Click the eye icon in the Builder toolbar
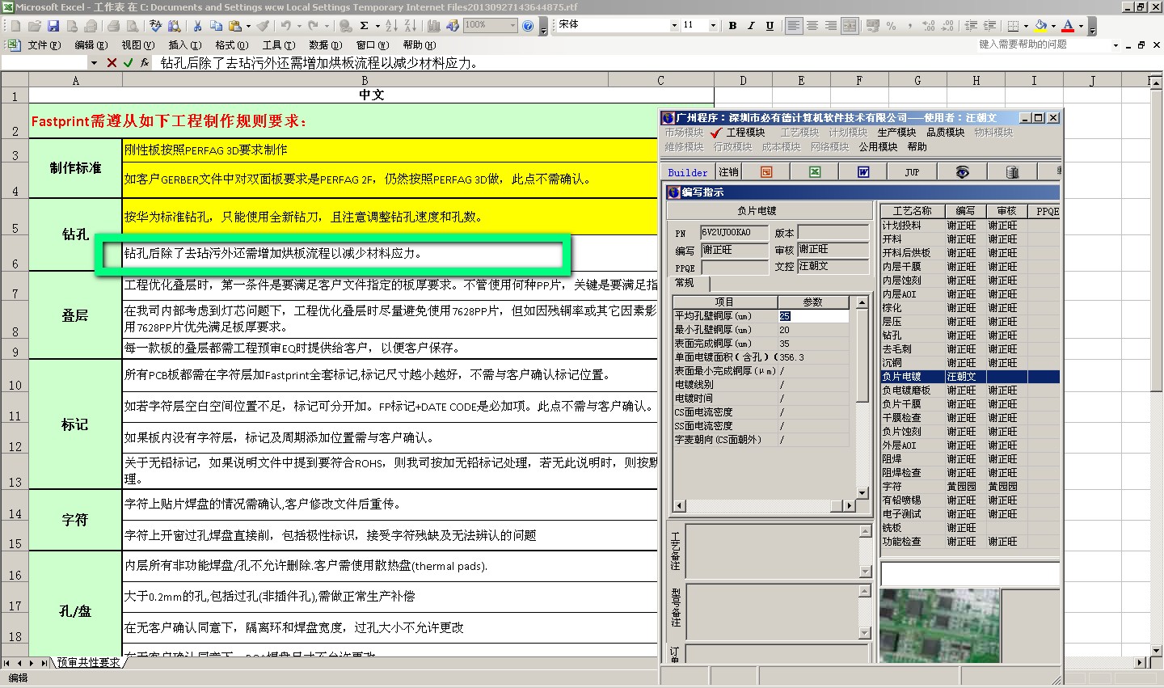This screenshot has width=1164, height=688. pyautogui.click(x=962, y=171)
